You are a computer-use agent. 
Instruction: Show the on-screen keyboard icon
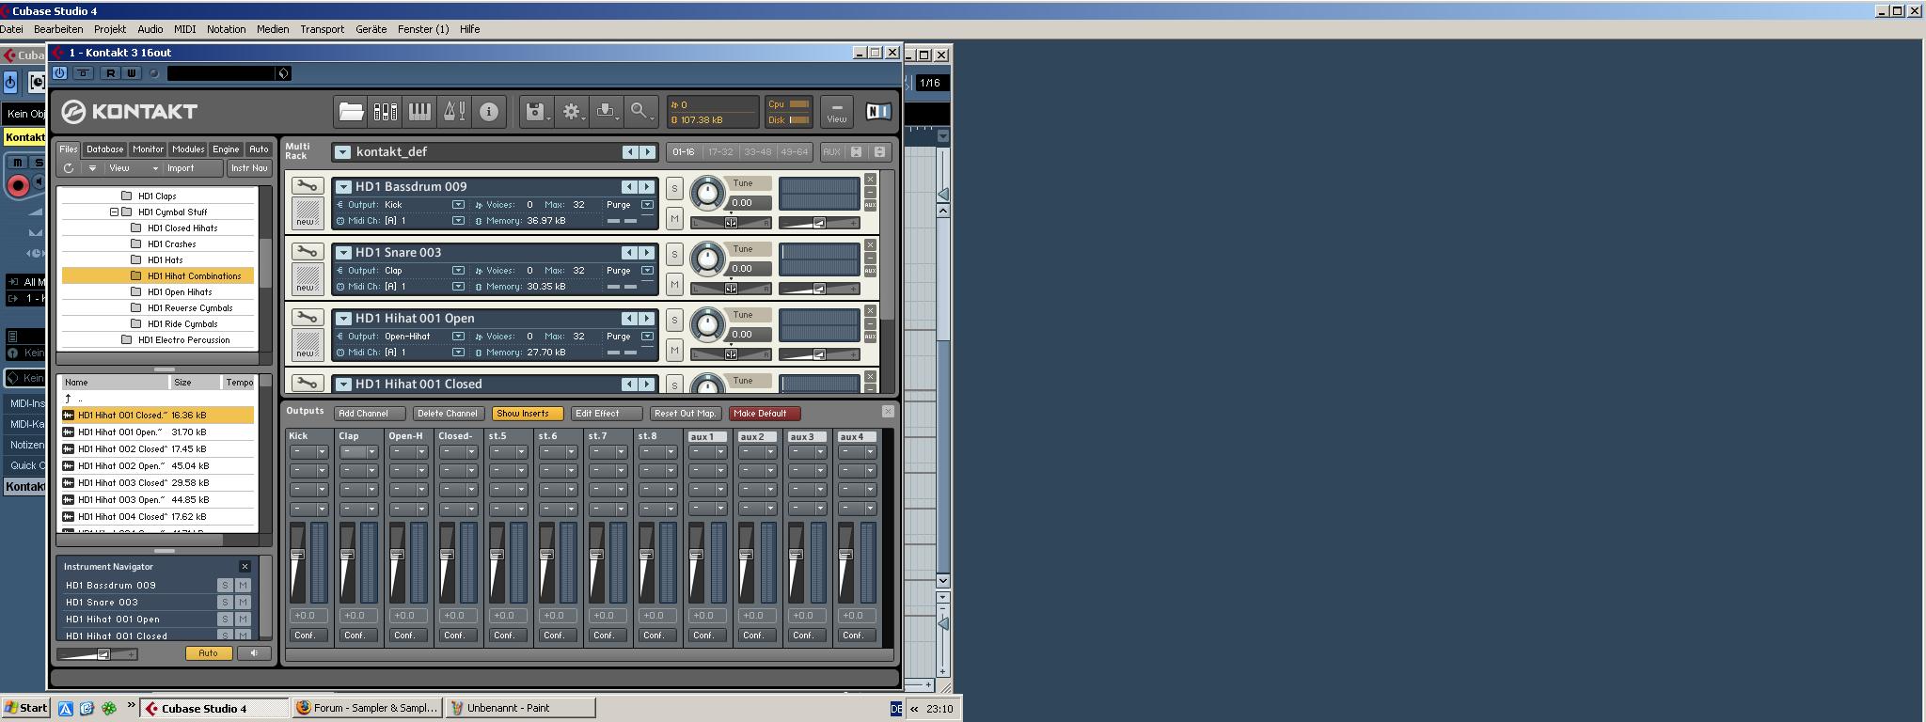419,112
